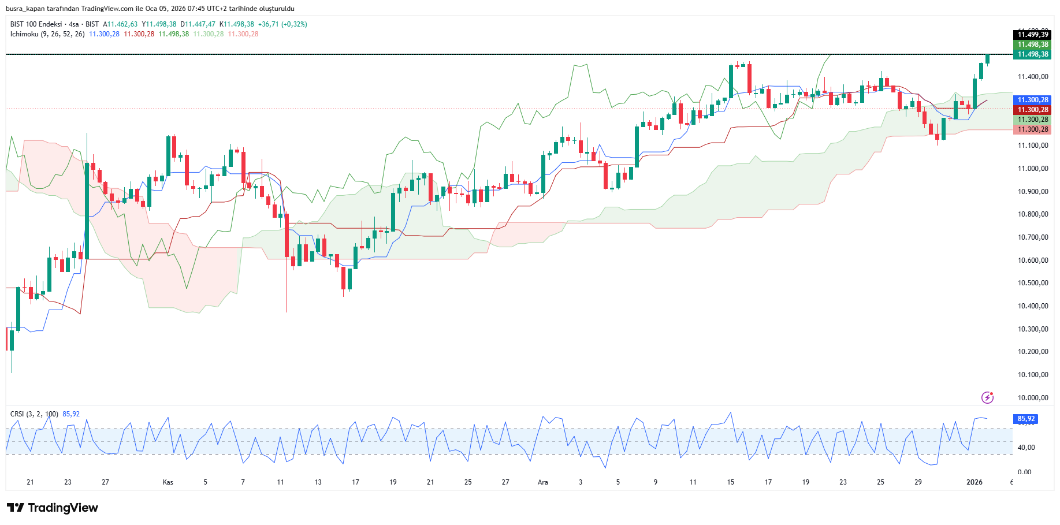Click the blue 85,92 CRSI value label
1060x525 pixels.
(x=1025, y=419)
